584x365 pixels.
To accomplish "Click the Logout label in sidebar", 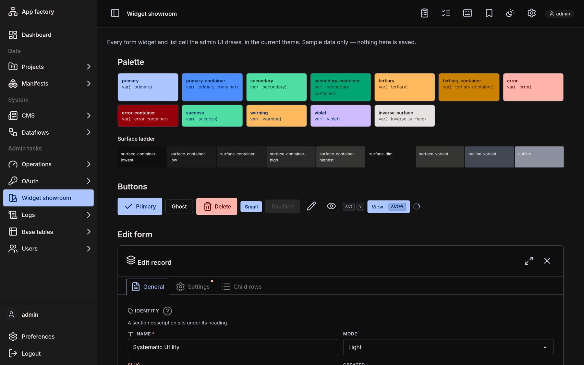I will coord(31,353).
